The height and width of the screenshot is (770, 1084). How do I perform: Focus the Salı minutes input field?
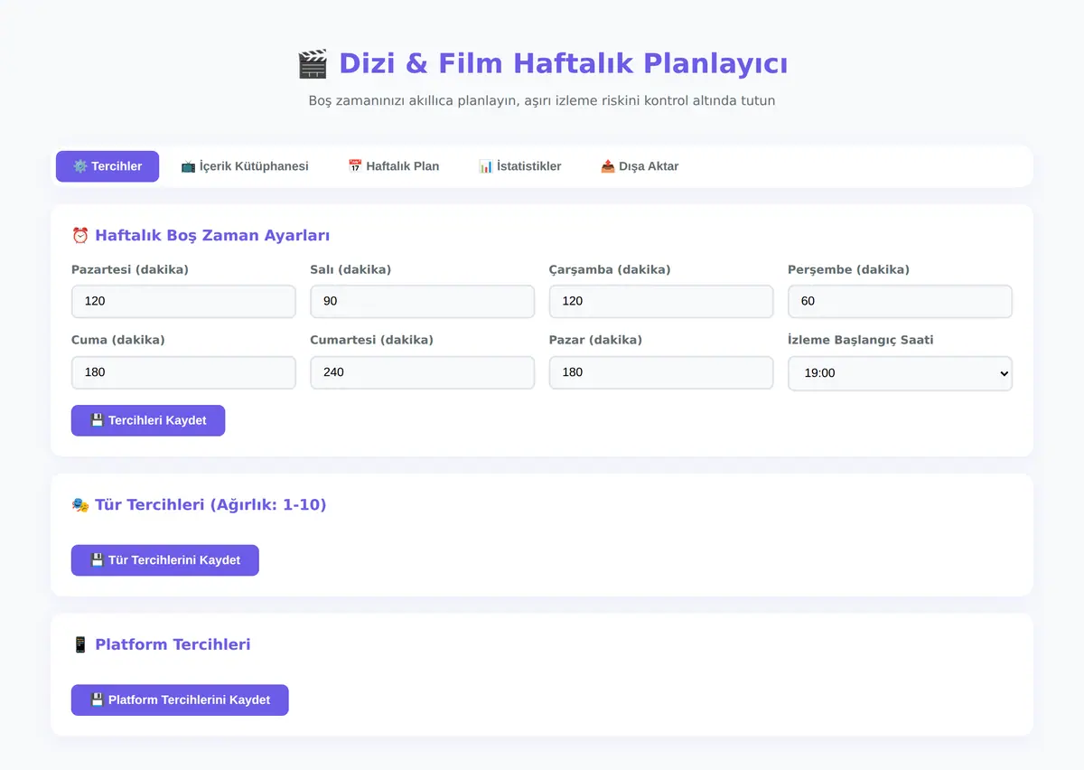point(423,302)
